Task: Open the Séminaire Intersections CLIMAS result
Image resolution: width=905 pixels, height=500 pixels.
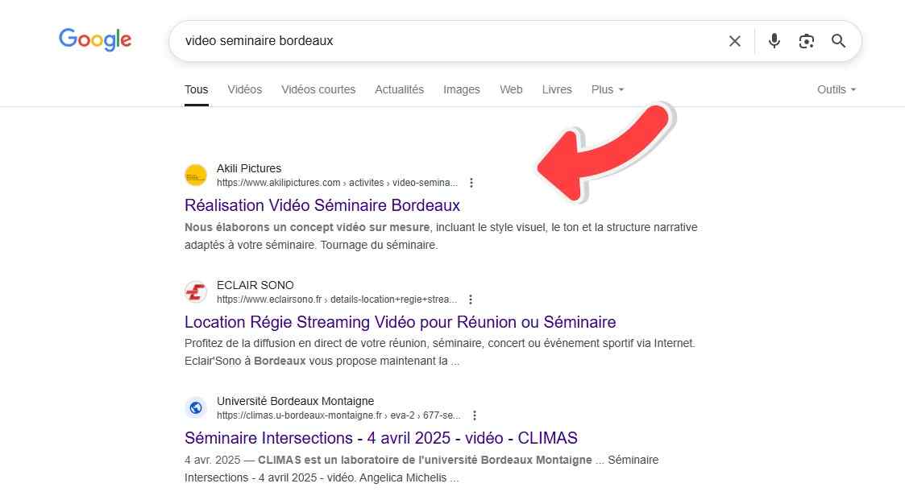Action: tap(380, 438)
